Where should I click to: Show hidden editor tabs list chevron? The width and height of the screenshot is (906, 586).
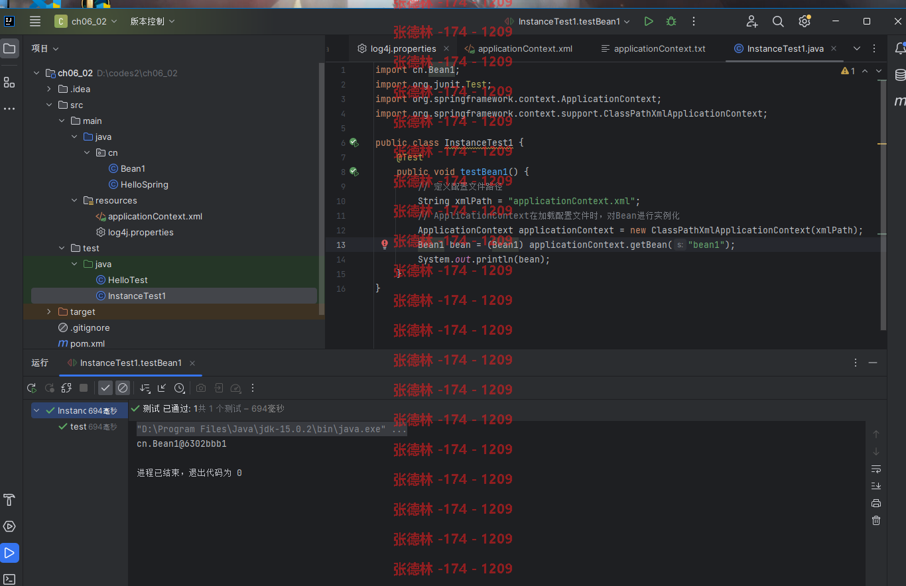pyautogui.click(x=857, y=48)
